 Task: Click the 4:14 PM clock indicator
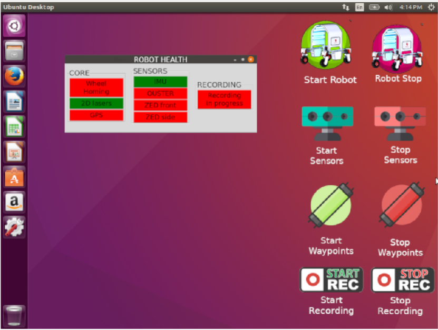coord(411,7)
